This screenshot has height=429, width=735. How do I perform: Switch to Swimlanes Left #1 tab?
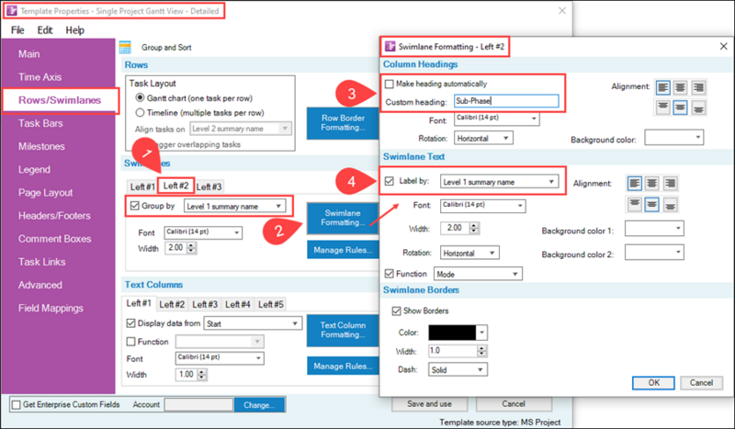coord(142,186)
